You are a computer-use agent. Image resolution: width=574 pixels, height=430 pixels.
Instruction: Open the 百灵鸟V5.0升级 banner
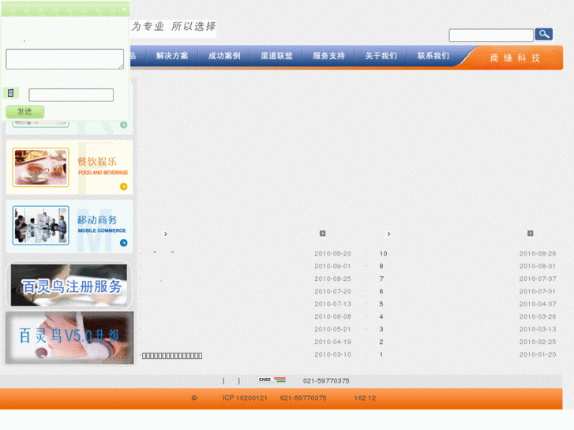[x=69, y=338]
